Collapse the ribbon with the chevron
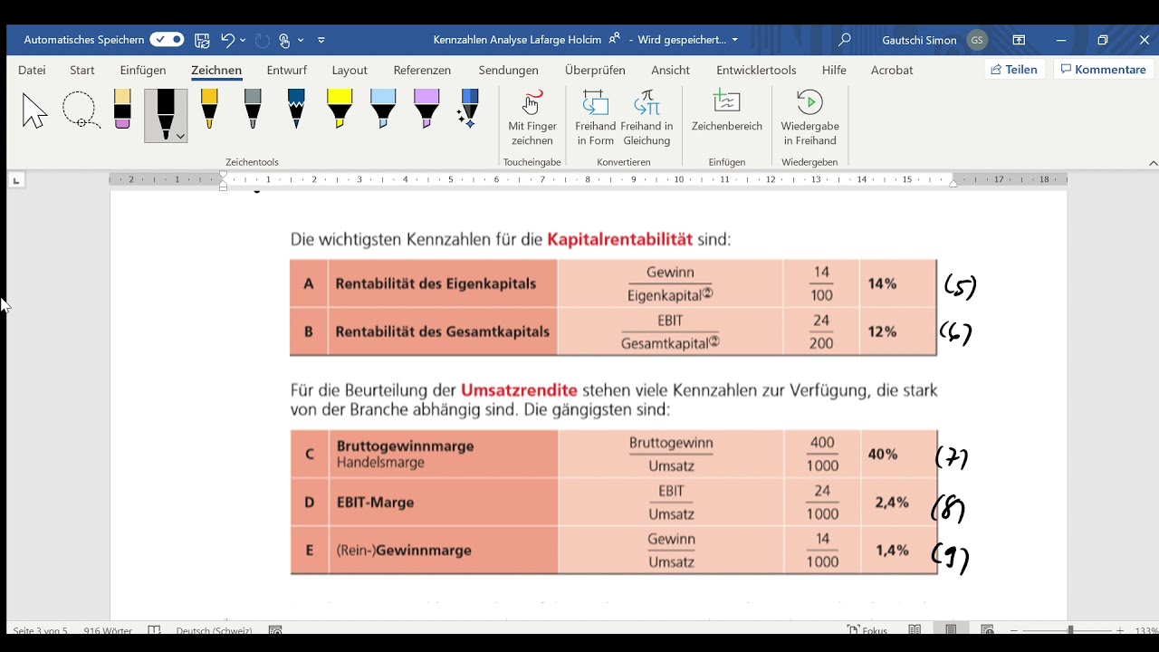The image size is (1159, 652). click(x=1153, y=163)
